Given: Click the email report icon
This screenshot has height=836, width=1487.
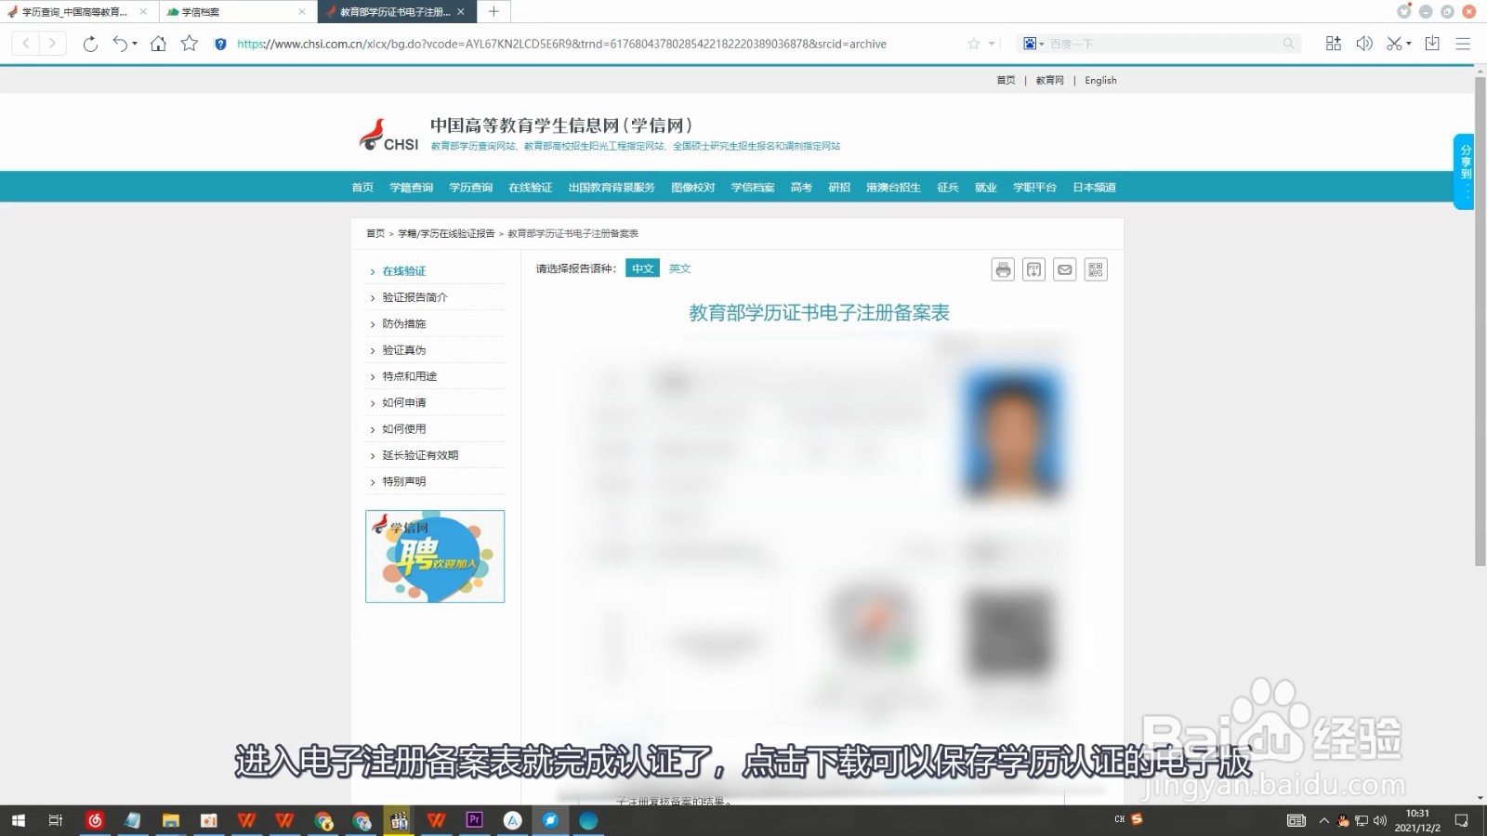Looking at the screenshot, I should (x=1065, y=269).
